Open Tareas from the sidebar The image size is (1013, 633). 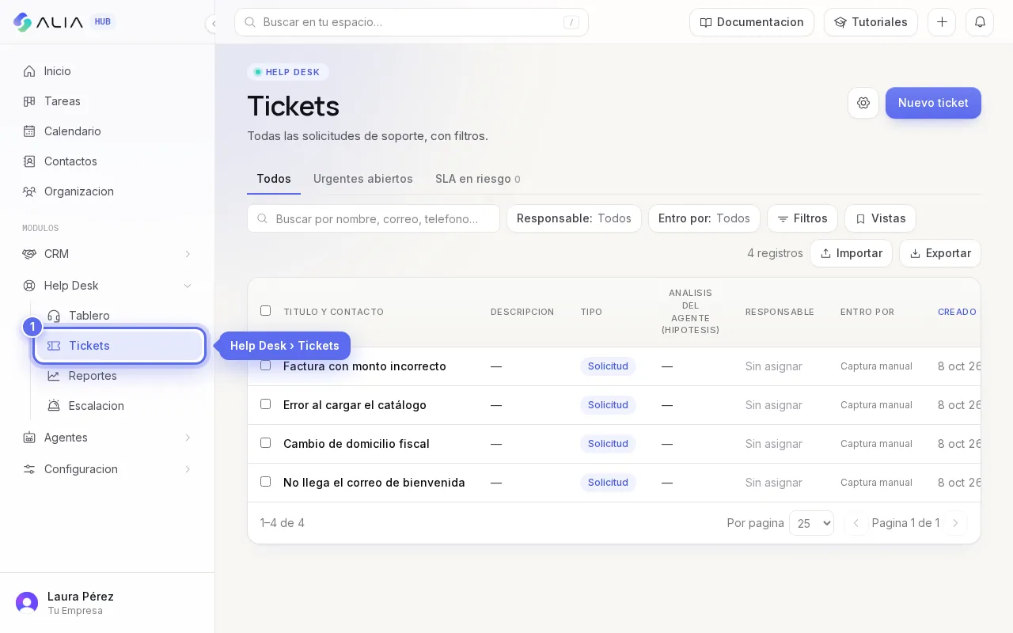point(108,101)
